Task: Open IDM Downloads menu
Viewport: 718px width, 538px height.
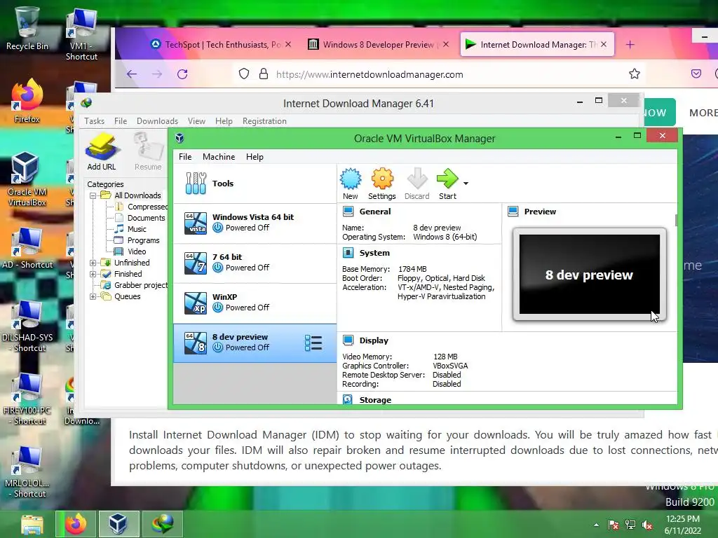Action: [157, 121]
